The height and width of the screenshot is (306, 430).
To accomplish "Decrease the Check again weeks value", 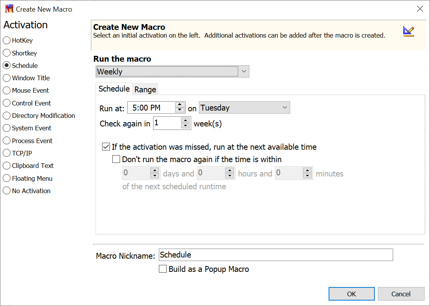I will click(186, 126).
